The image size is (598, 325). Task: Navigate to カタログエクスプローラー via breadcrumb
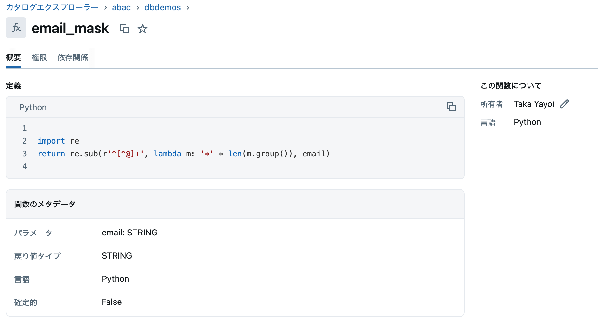click(x=52, y=7)
